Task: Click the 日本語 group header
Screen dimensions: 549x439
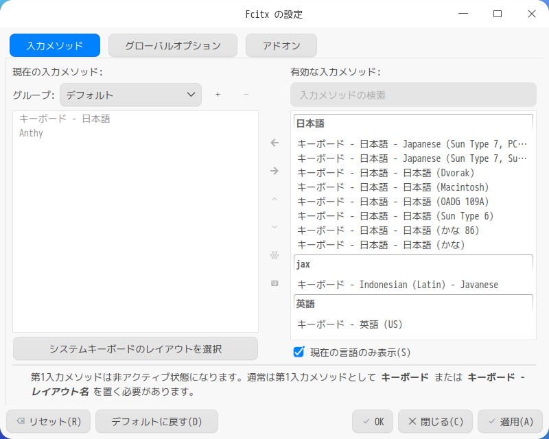Action: click(413, 123)
